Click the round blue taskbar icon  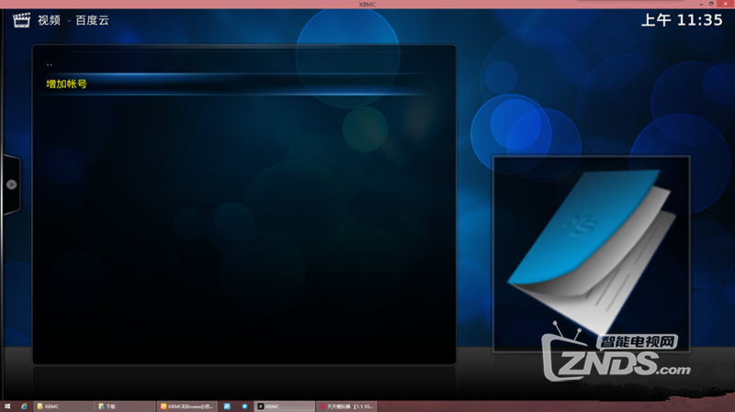point(244,406)
